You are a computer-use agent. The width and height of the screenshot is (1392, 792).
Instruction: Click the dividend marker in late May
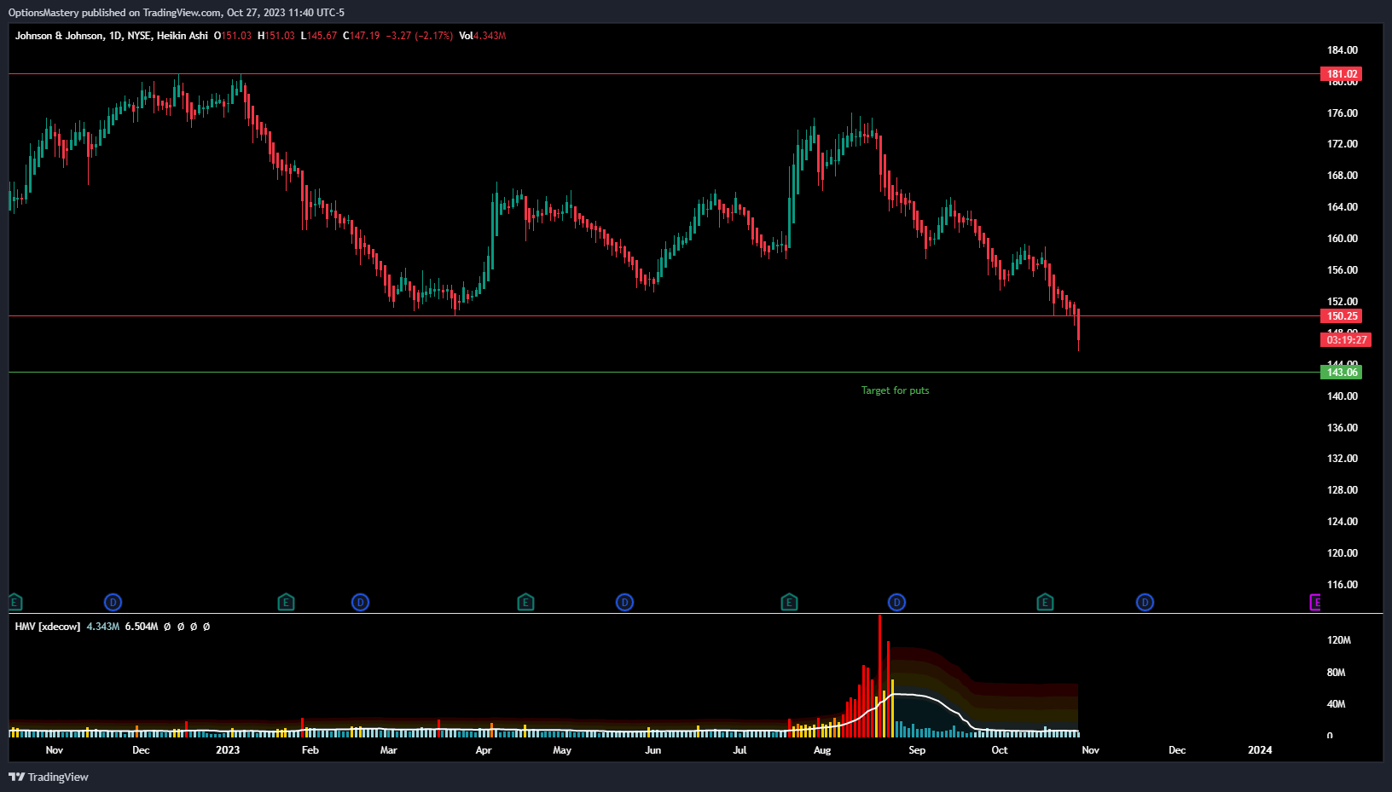624,603
